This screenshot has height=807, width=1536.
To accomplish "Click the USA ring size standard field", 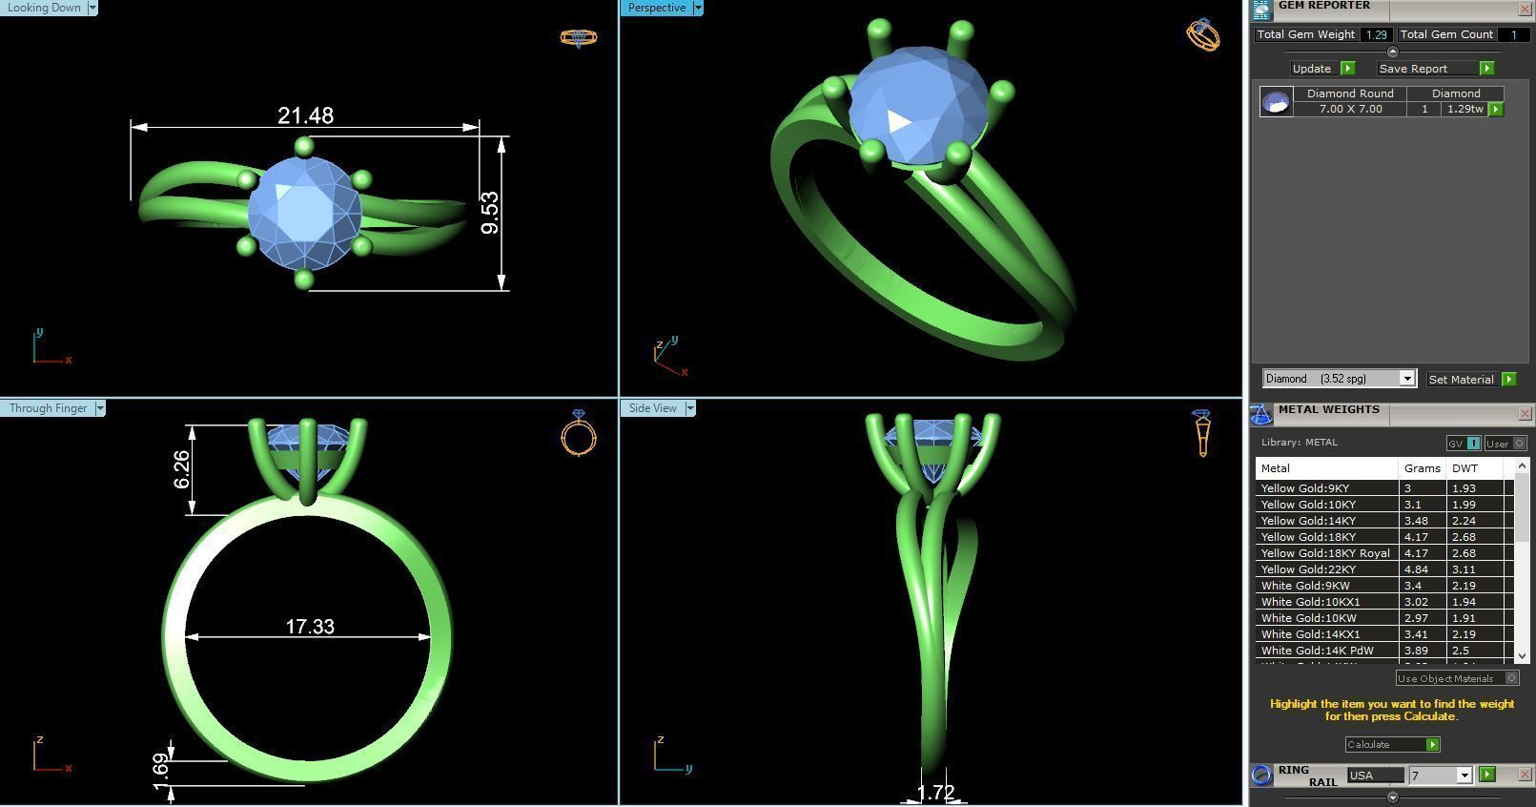I will click(x=1375, y=776).
